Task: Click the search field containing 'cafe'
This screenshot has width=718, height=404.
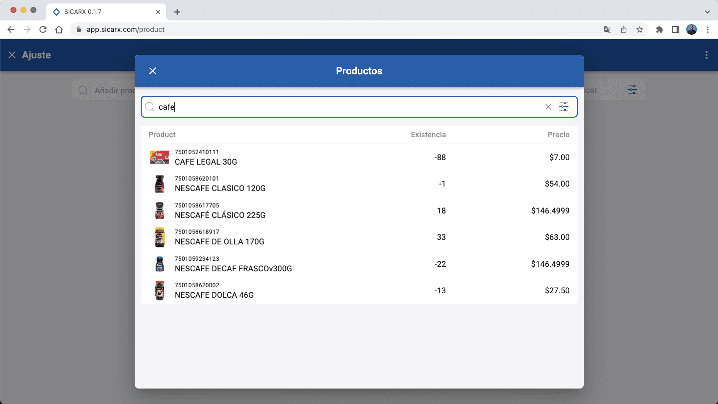Action: (349, 107)
